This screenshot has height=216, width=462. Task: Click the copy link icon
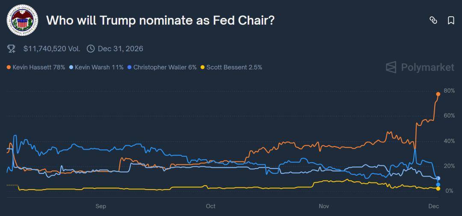click(433, 20)
